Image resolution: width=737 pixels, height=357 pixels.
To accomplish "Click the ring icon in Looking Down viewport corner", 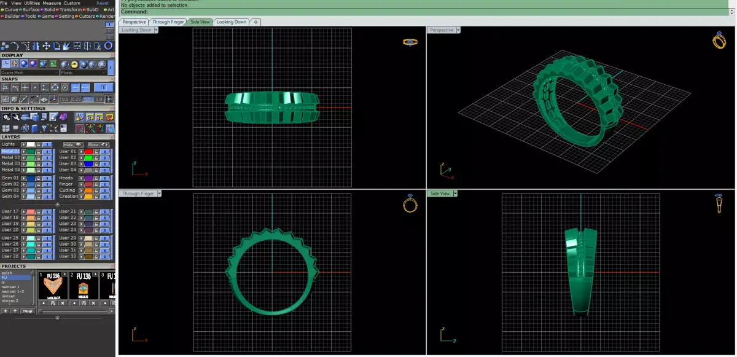I will coord(410,42).
